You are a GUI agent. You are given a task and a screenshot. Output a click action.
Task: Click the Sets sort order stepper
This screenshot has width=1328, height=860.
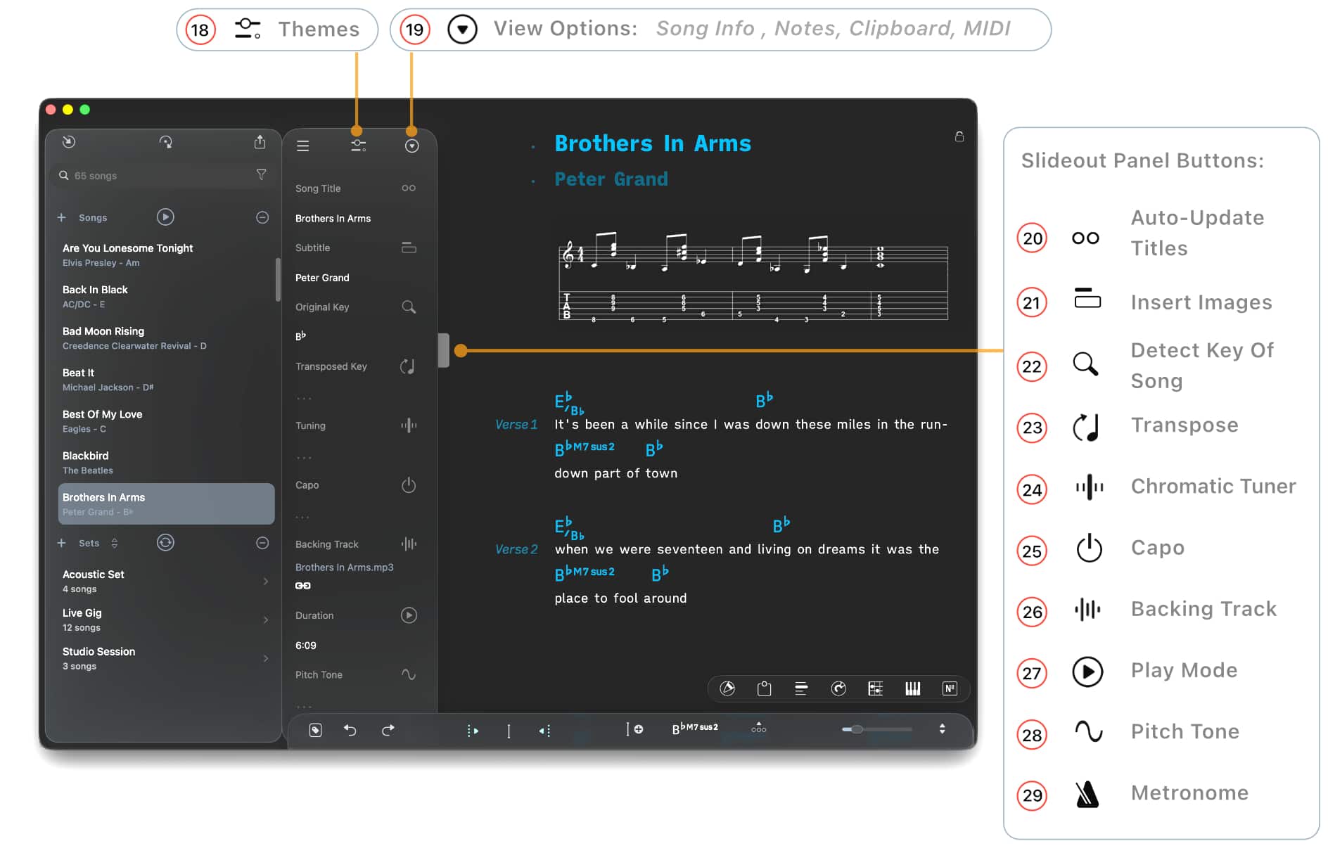coord(115,543)
